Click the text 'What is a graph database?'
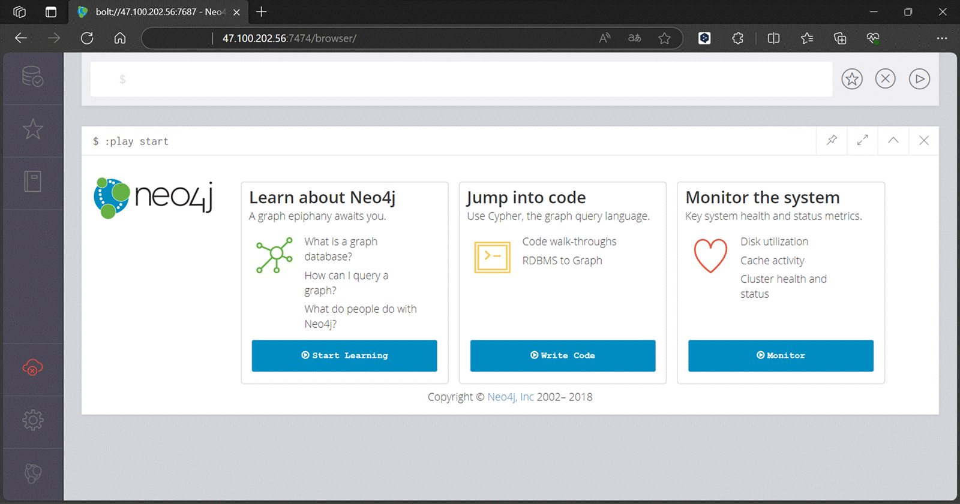Screen dimensions: 960x504 (x=341, y=249)
